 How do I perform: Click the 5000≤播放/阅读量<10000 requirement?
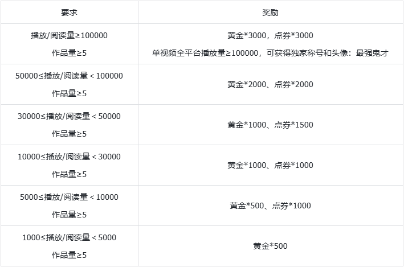[x=69, y=197]
